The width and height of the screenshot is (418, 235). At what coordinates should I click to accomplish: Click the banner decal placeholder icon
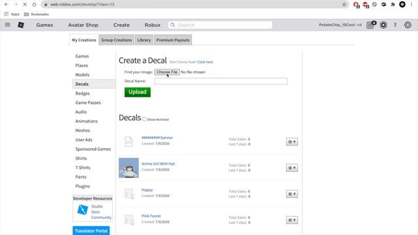tap(129, 142)
